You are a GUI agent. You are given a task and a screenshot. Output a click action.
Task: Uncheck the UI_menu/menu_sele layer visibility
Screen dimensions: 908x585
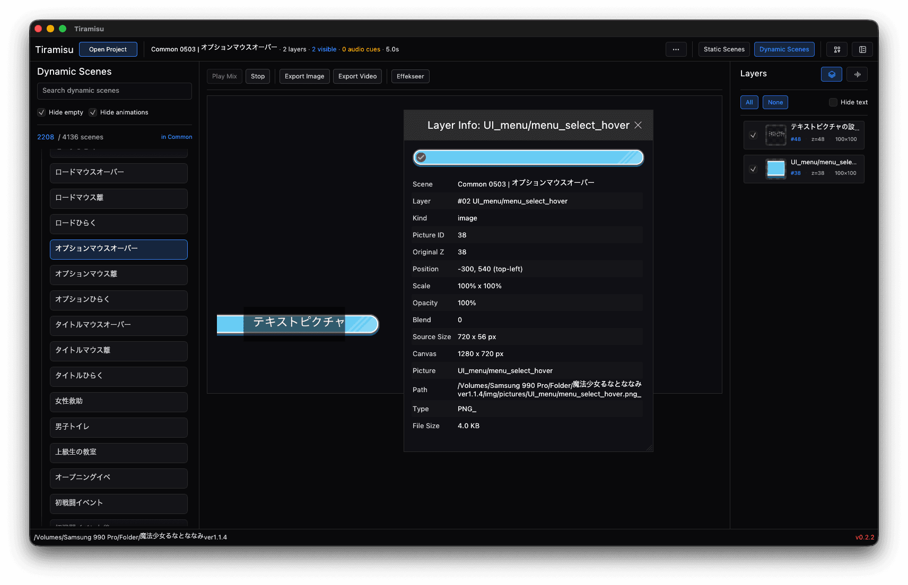tap(753, 169)
